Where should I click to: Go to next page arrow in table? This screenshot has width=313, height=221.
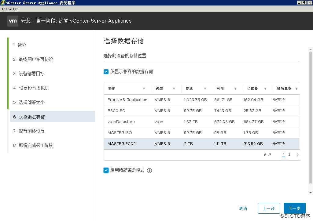(x=298, y=155)
